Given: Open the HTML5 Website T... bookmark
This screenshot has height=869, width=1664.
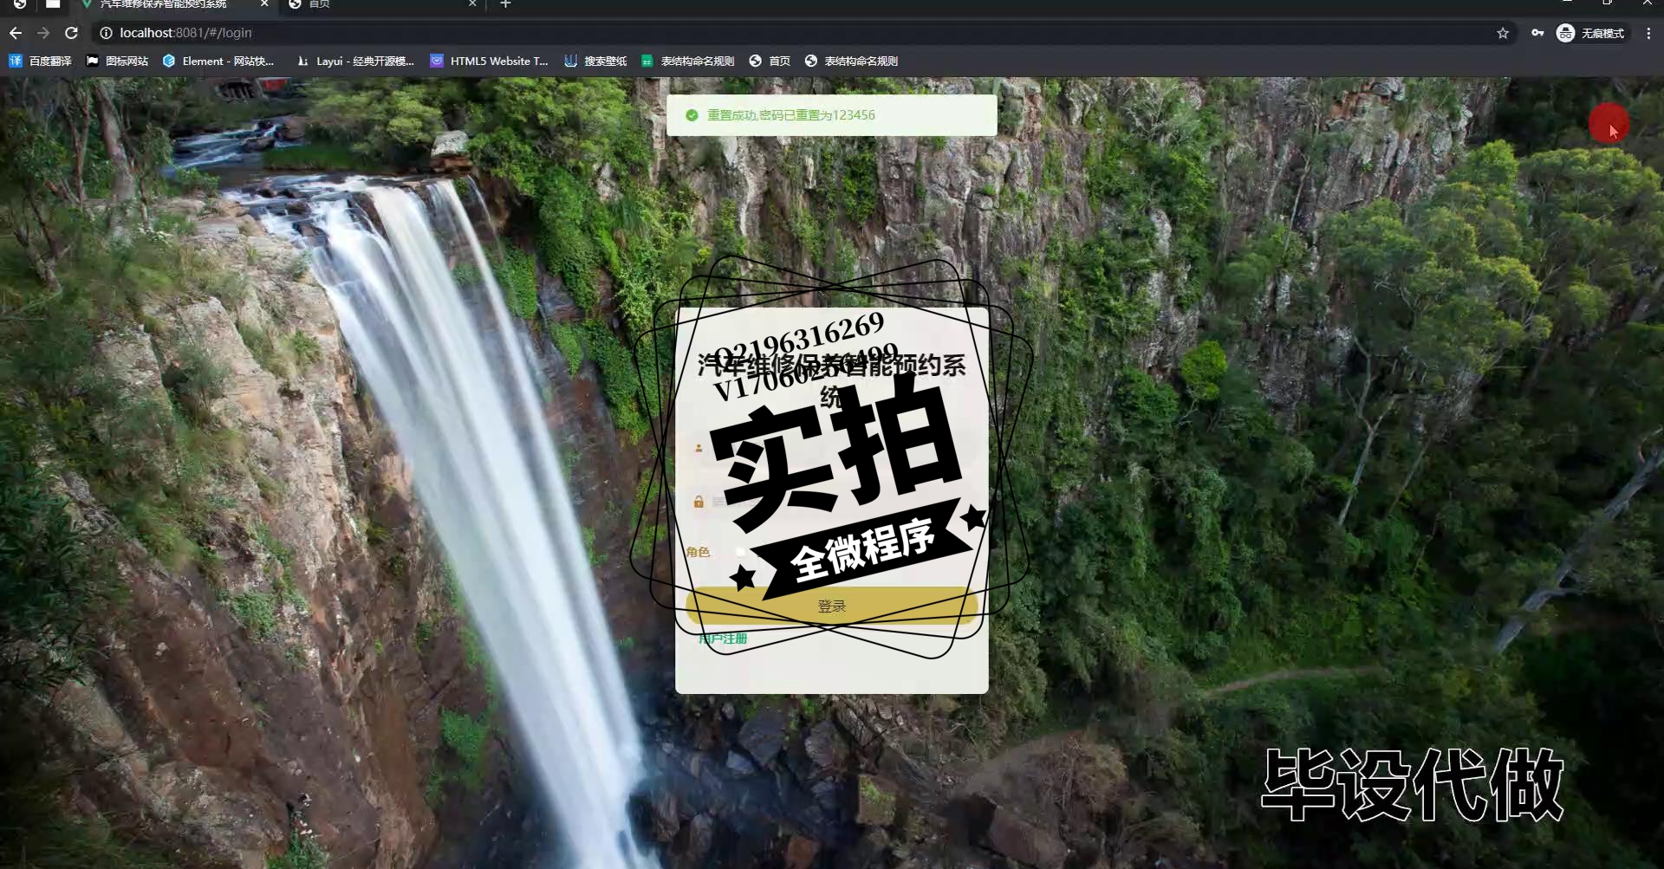Looking at the screenshot, I should point(490,61).
